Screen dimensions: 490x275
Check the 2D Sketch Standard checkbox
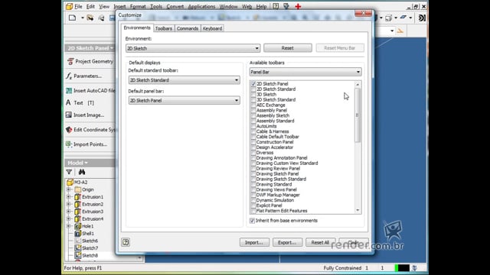pyautogui.click(x=253, y=89)
